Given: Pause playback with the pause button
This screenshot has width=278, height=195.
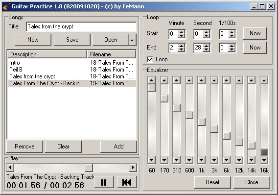Looking at the screenshot, I should point(104,182).
